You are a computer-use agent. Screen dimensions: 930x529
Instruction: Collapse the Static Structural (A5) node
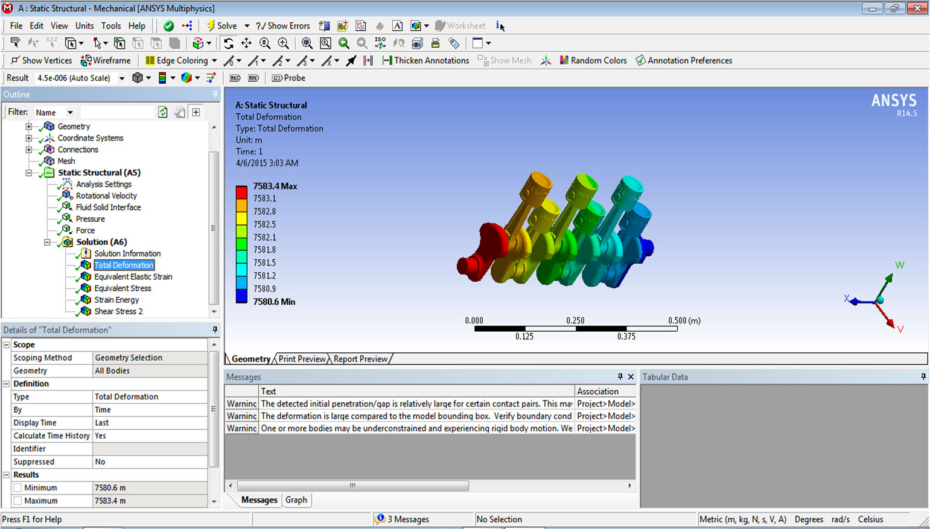point(28,173)
